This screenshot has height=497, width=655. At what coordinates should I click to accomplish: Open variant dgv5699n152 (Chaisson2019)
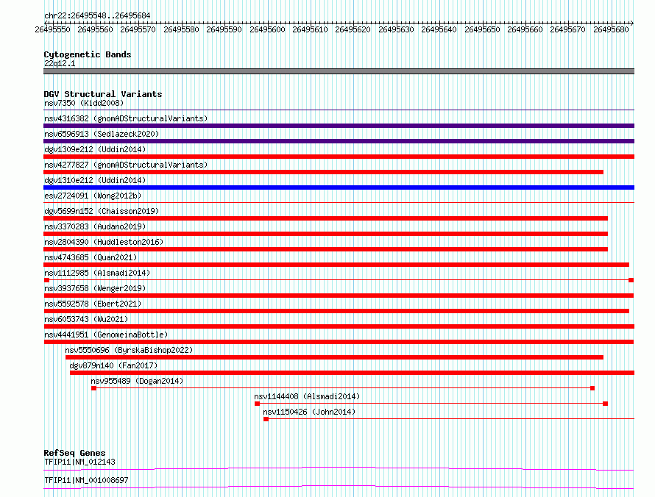102,211
